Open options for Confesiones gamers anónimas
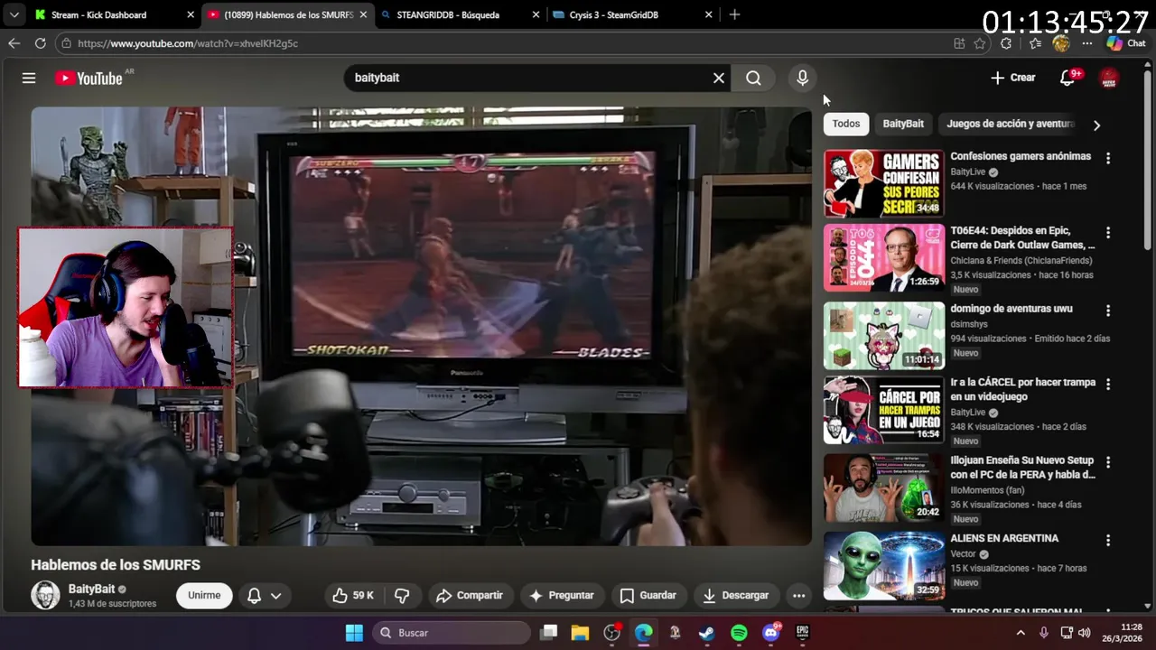 pos(1108,158)
